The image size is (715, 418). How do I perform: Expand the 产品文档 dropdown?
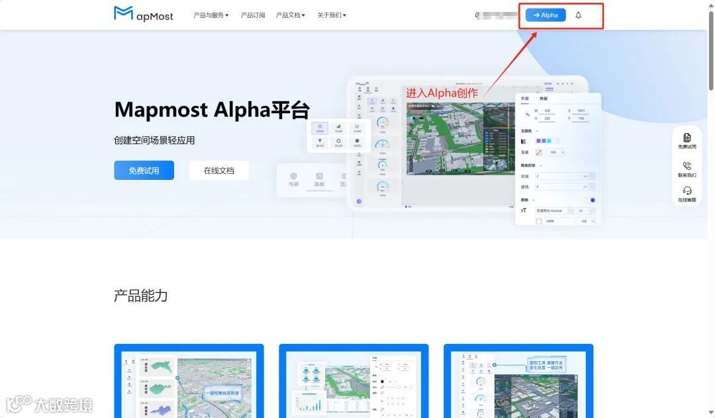tap(291, 15)
